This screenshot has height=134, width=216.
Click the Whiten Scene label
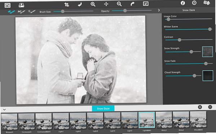pyautogui.click(x=171, y=27)
